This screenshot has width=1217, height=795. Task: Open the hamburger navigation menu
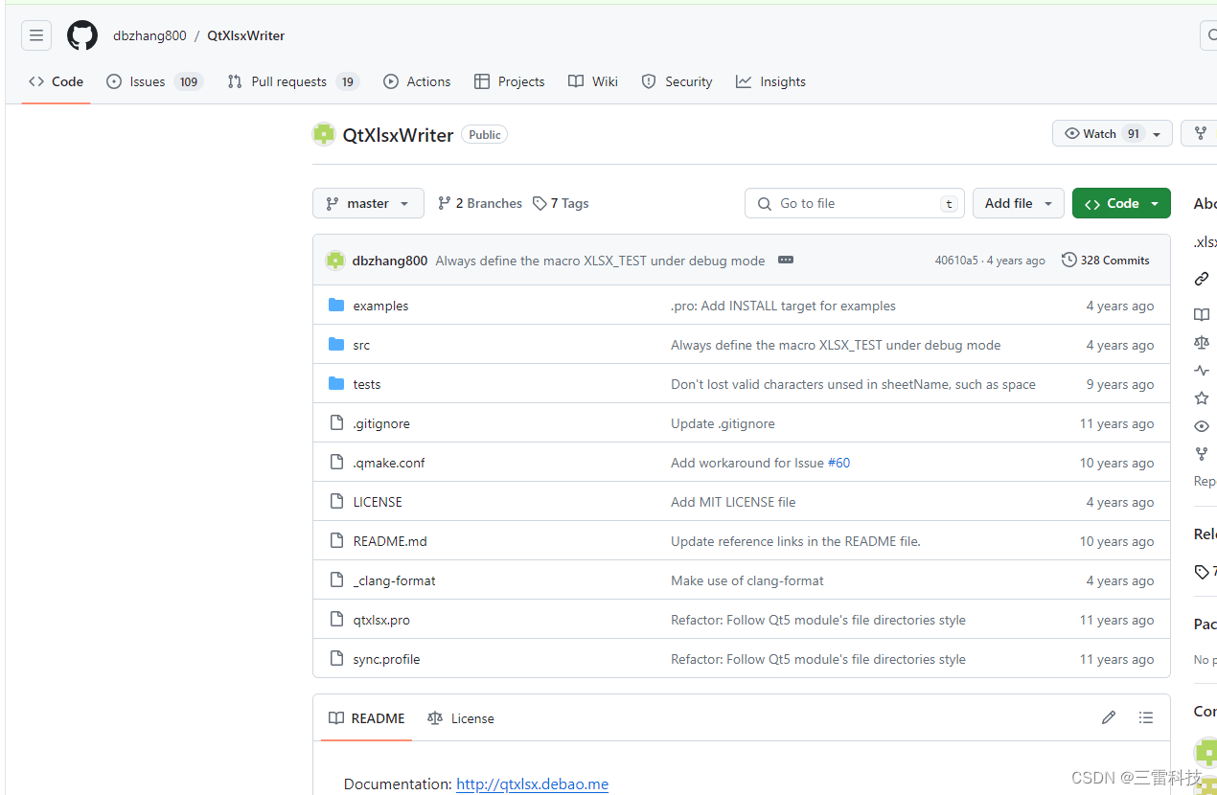(36, 35)
